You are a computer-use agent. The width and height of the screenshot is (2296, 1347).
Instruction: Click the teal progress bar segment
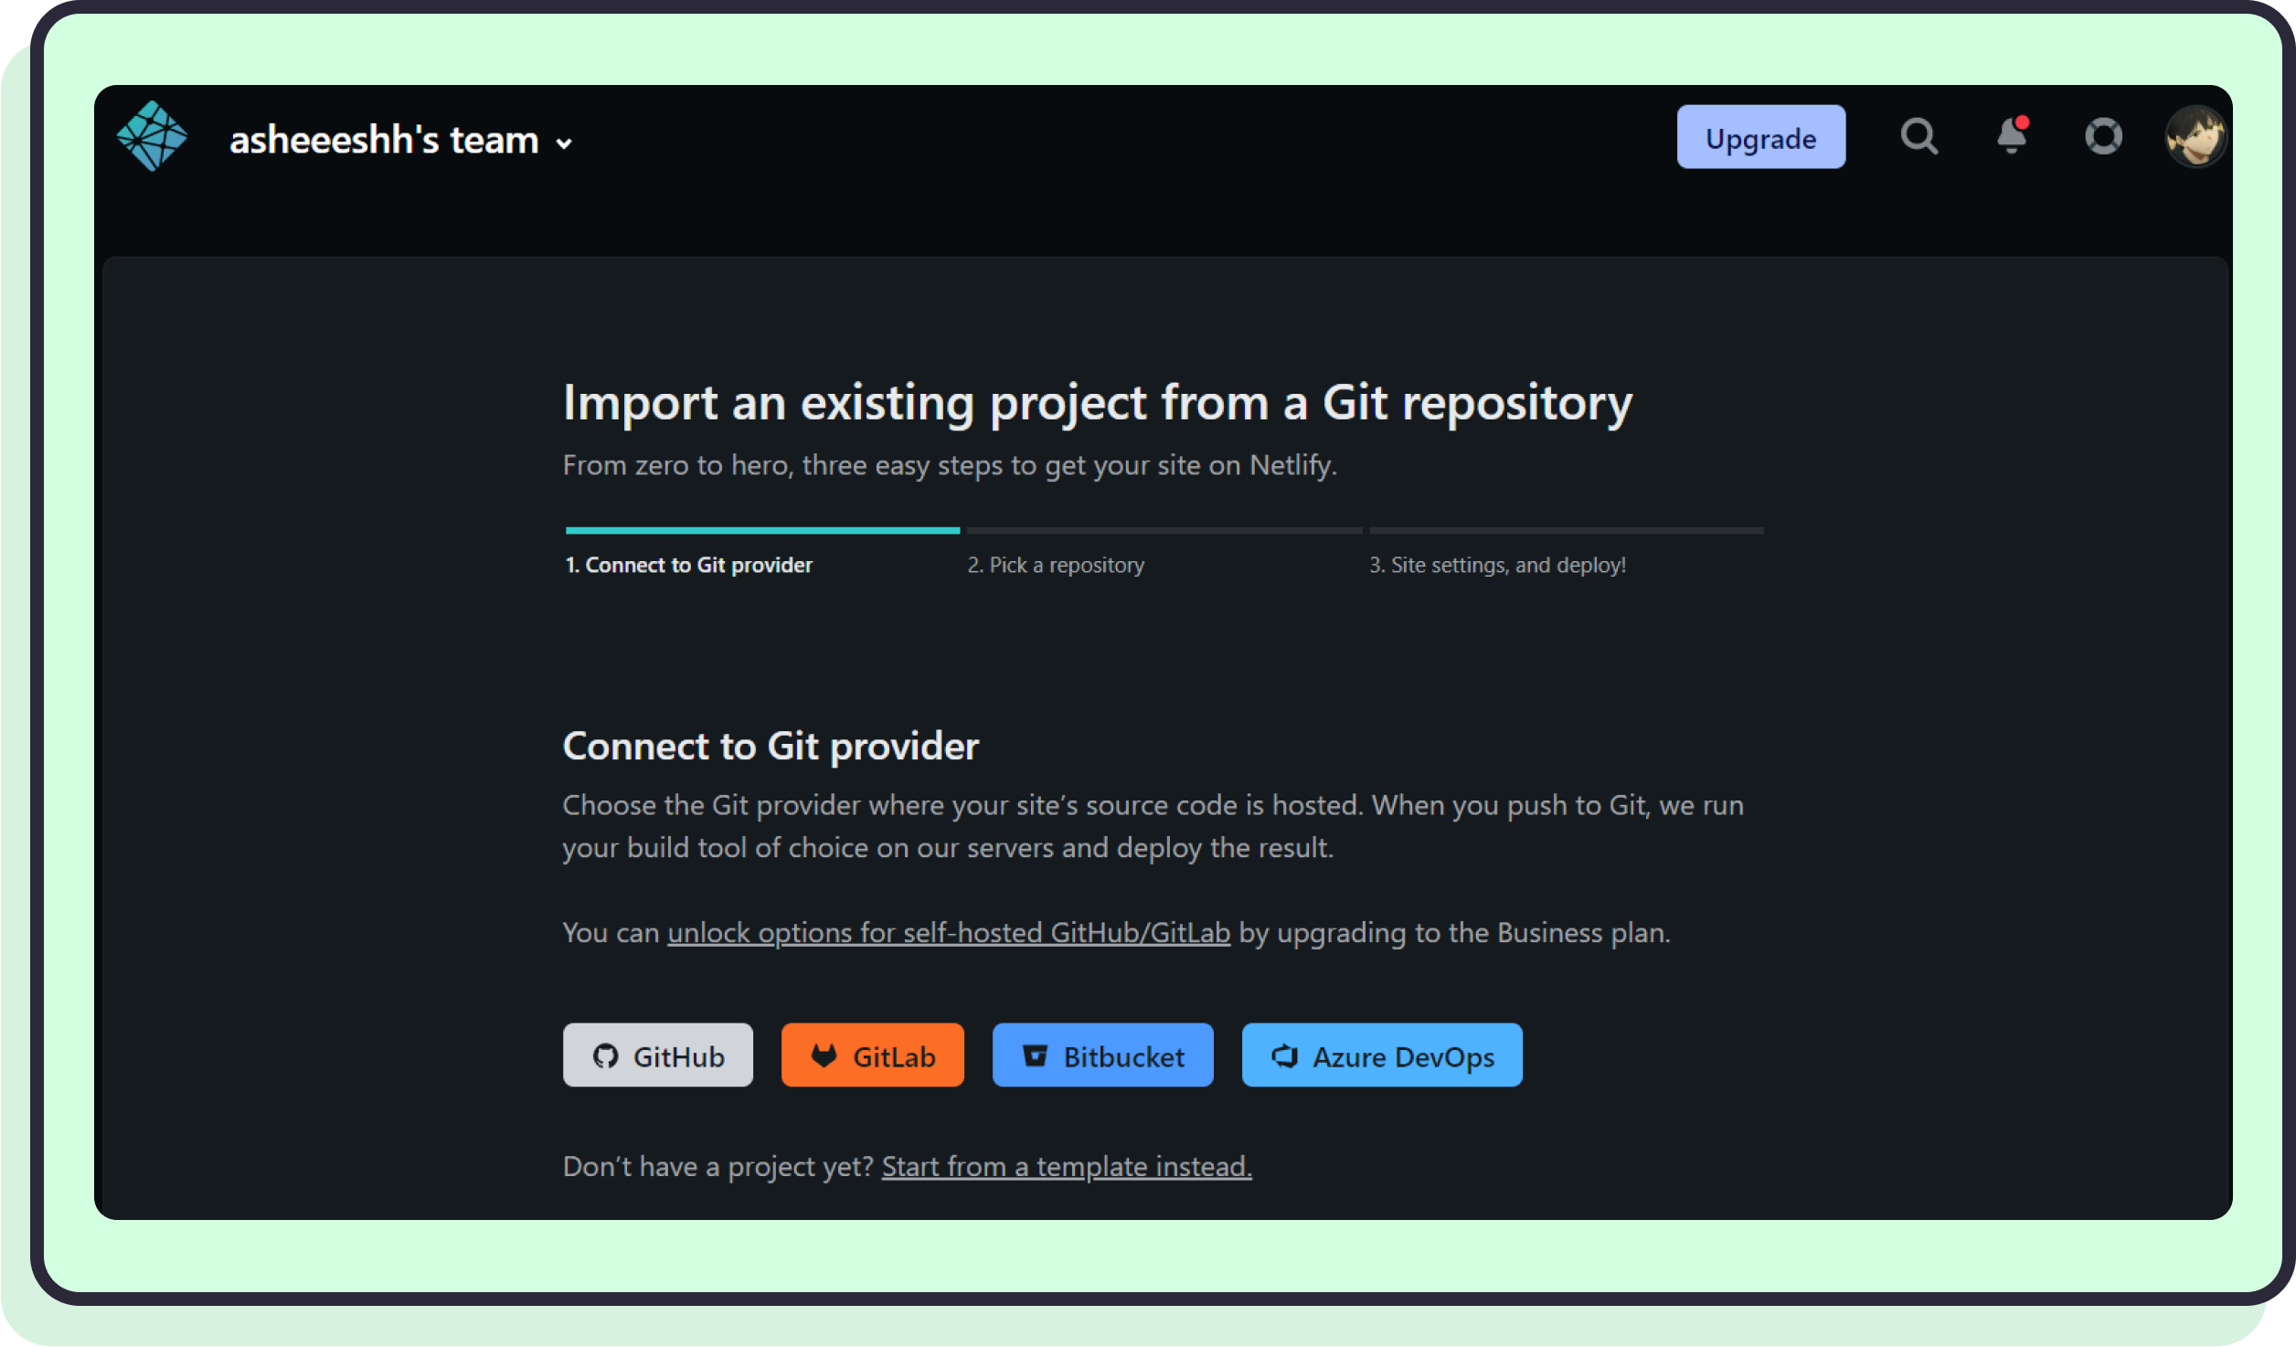(762, 530)
